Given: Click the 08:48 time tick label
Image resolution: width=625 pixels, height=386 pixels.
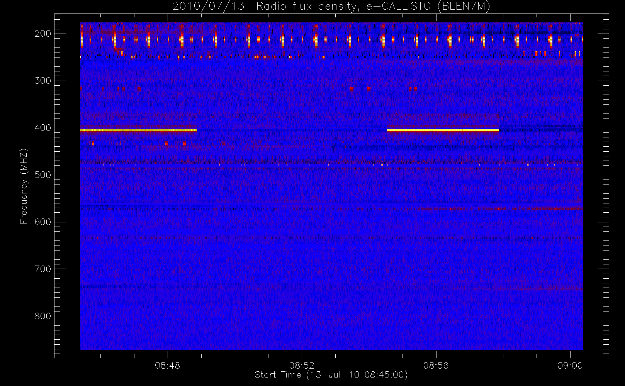Looking at the screenshot, I should point(167,366).
